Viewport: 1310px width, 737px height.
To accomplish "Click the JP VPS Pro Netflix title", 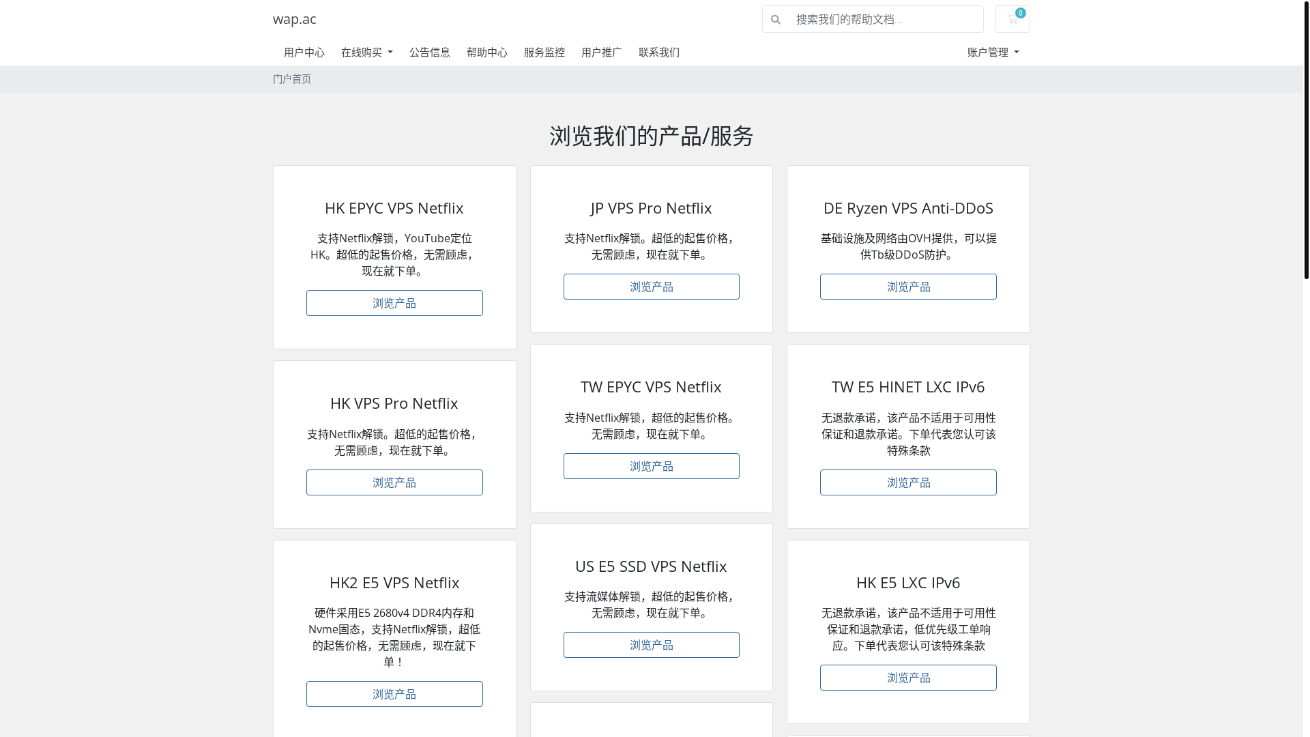I will (x=652, y=208).
